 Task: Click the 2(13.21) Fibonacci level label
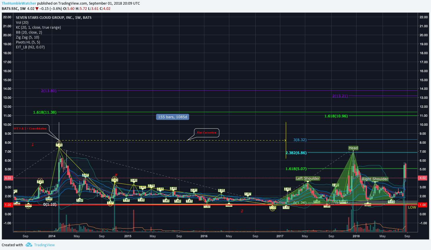(x=340, y=96)
